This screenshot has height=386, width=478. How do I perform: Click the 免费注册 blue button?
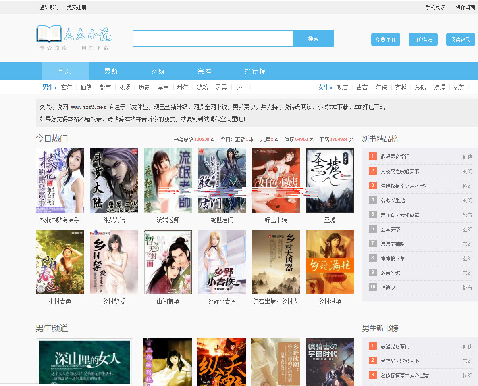(x=385, y=40)
